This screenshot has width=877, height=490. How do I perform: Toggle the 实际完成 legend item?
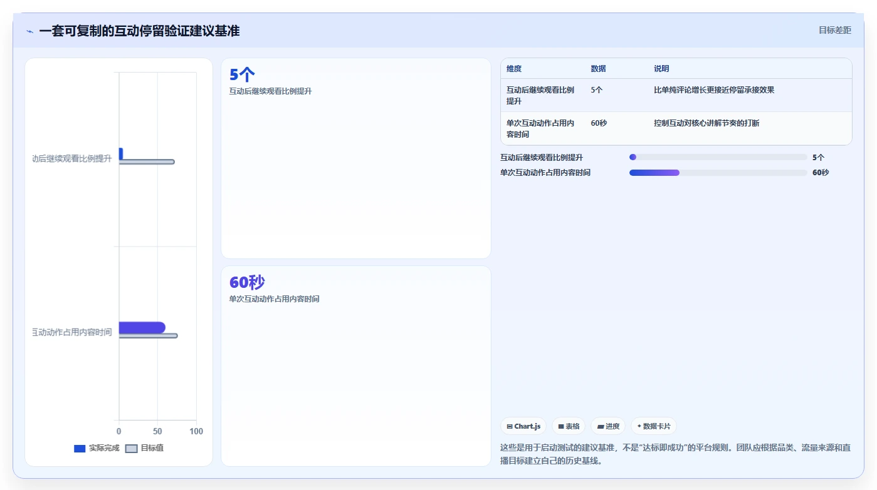click(97, 448)
